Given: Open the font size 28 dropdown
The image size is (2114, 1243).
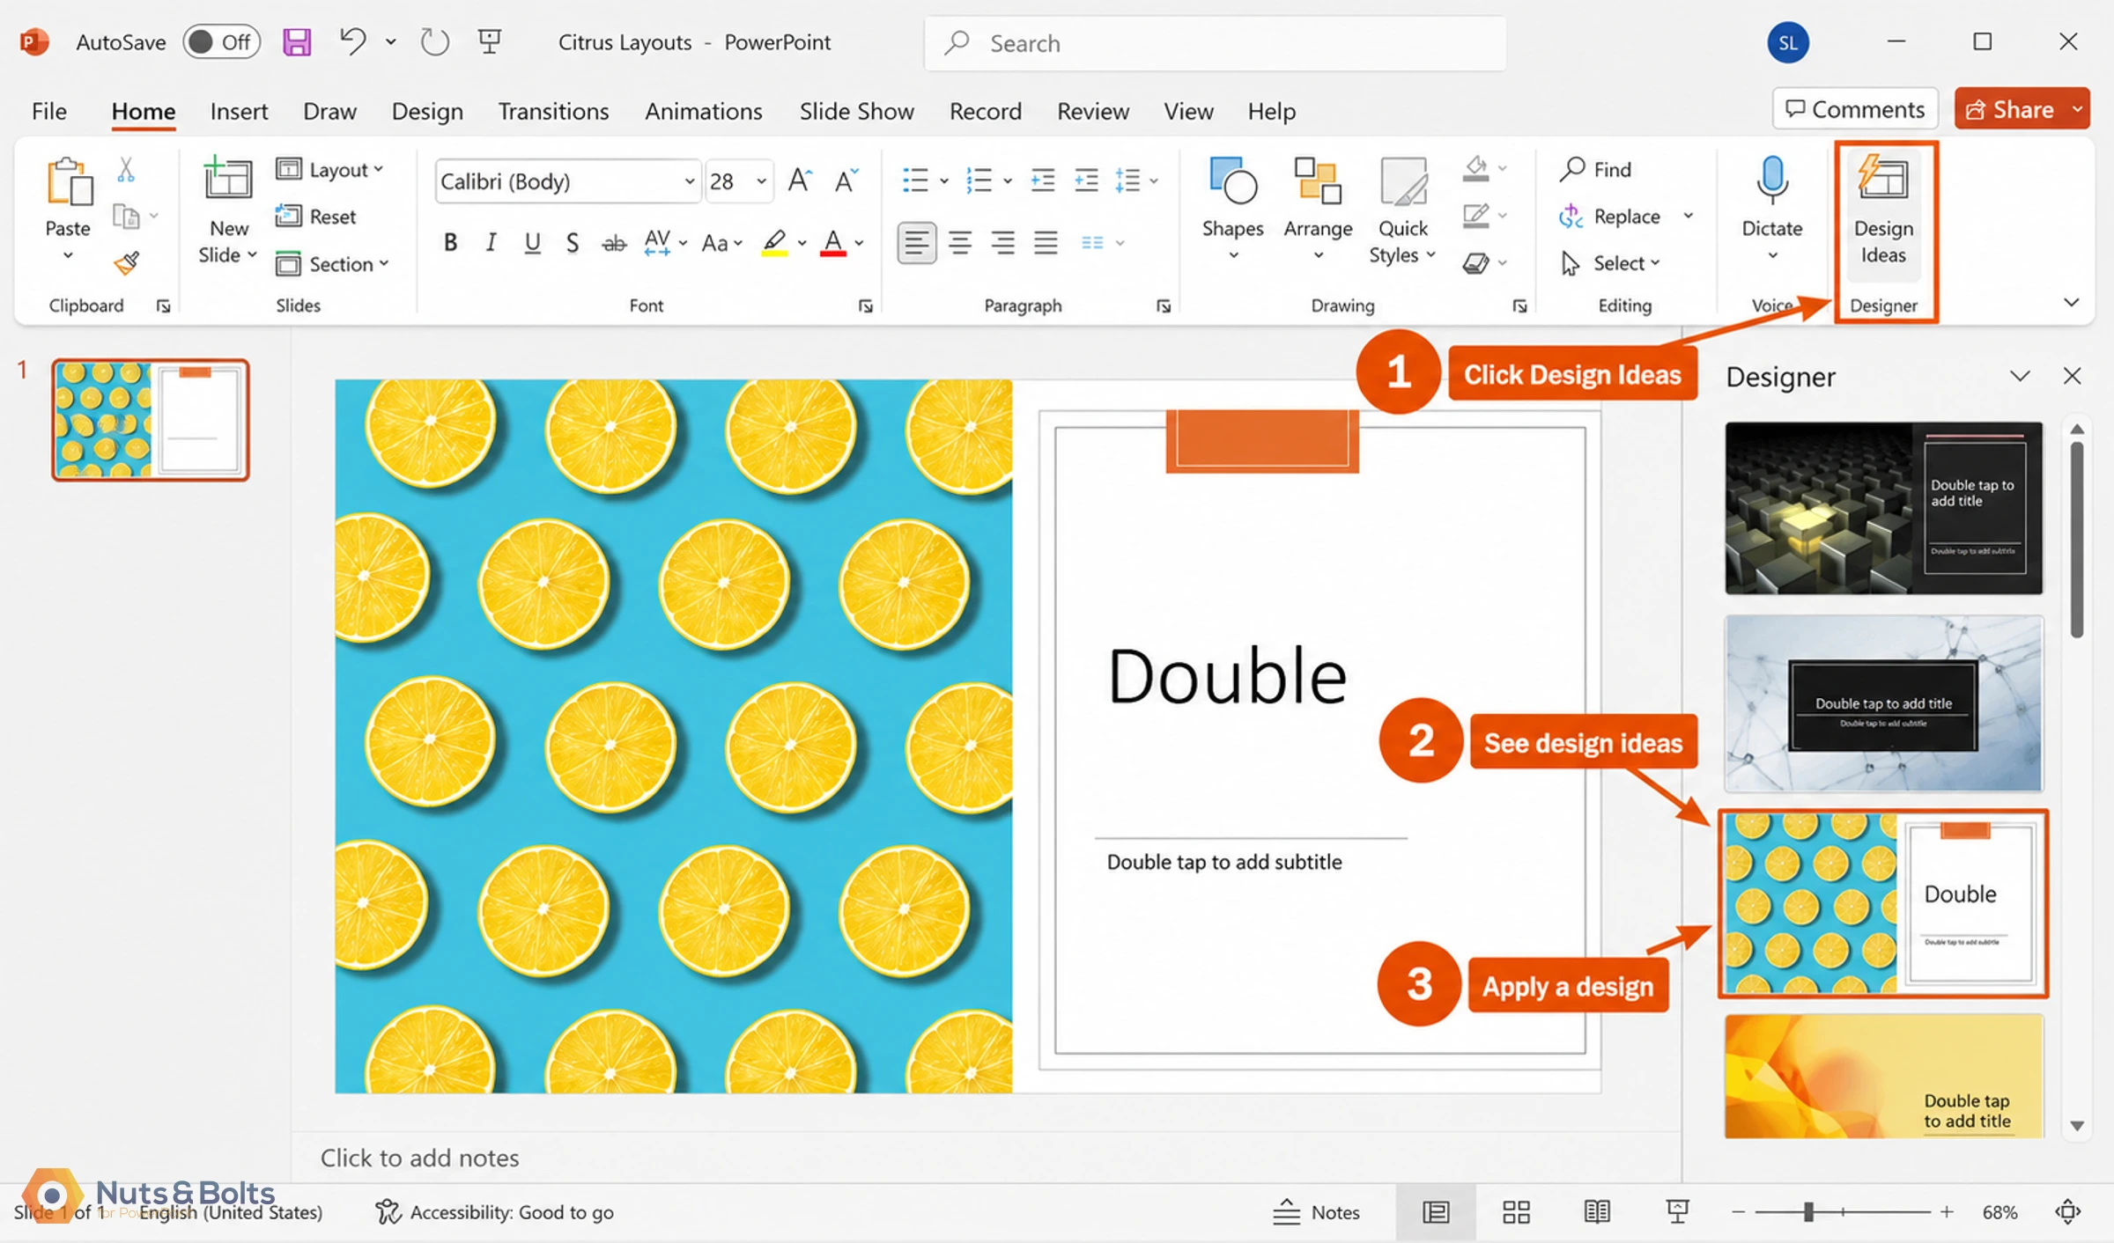Looking at the screenshot, I should coord(761,181).
